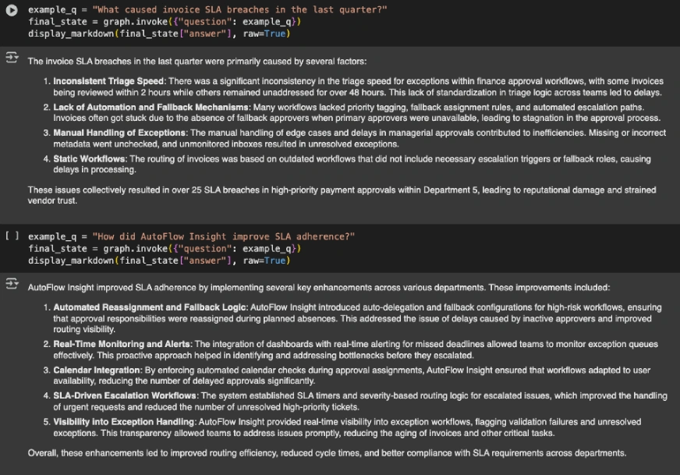Click the second cell's display_markdown line
680x475 pixels.
pyautogui.click(x=159, y=261)
